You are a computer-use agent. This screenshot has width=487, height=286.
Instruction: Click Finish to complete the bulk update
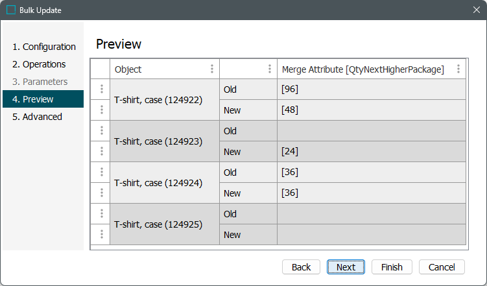[x=392, y=267]
